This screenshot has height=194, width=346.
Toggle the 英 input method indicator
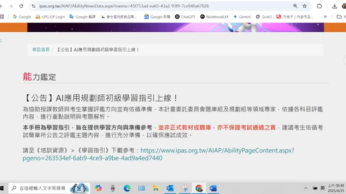click(x=323, y=188)
